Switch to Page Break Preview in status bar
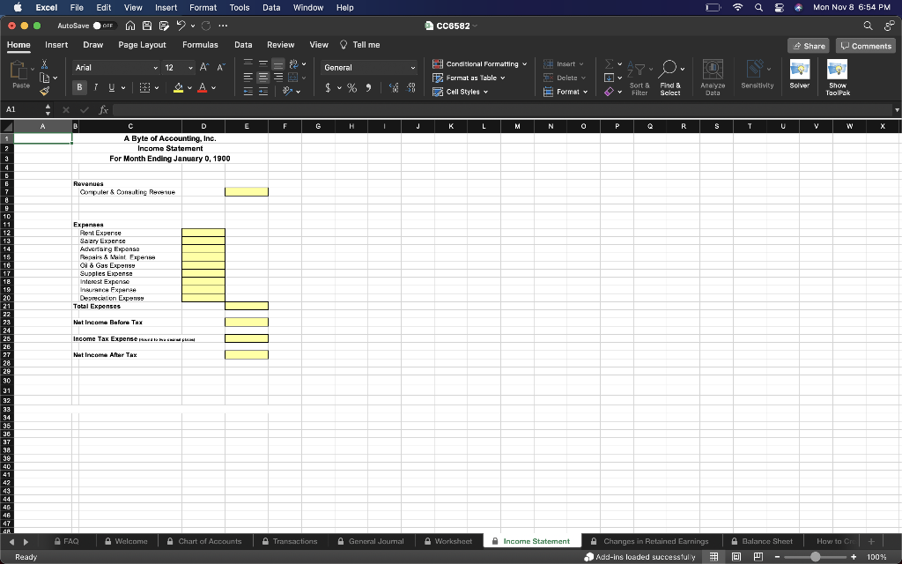Image resolution: width=902 pixels, height=564 pixels. 758,557
